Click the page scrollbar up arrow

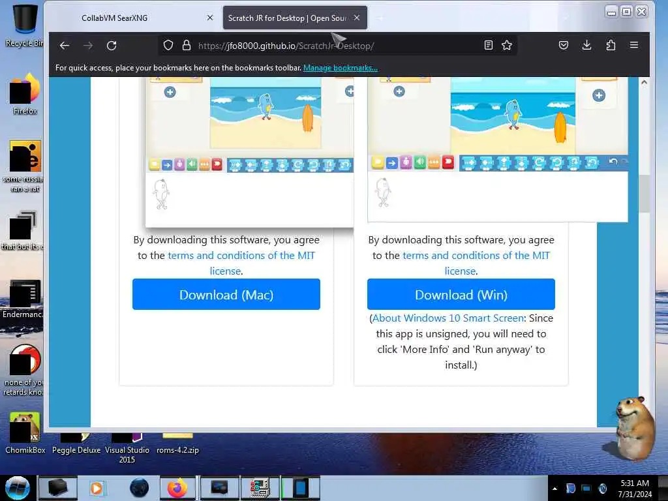click(x=644, y=83)
